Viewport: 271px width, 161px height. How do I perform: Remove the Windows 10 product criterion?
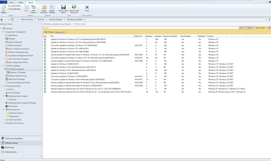click(66, 32)
